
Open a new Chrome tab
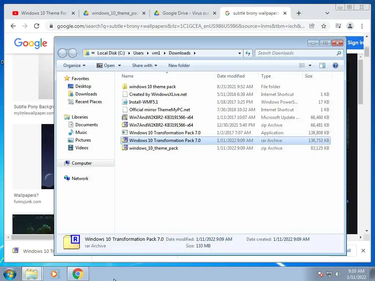pyautogui.click(x=299, y=13)
